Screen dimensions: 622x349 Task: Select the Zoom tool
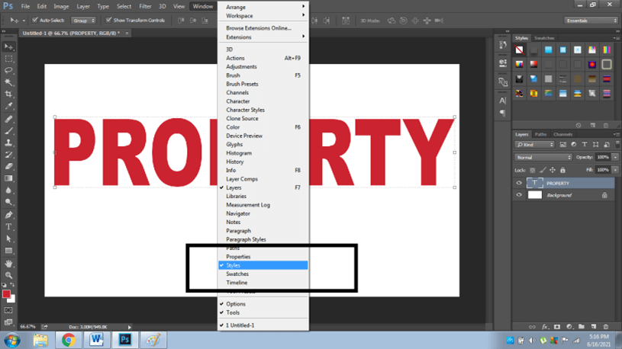9,275
